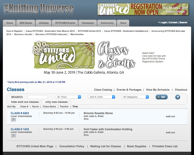Open Waiting List for Classes link
The width and height of the screenshot is (194, 155).
click(105, 146)
